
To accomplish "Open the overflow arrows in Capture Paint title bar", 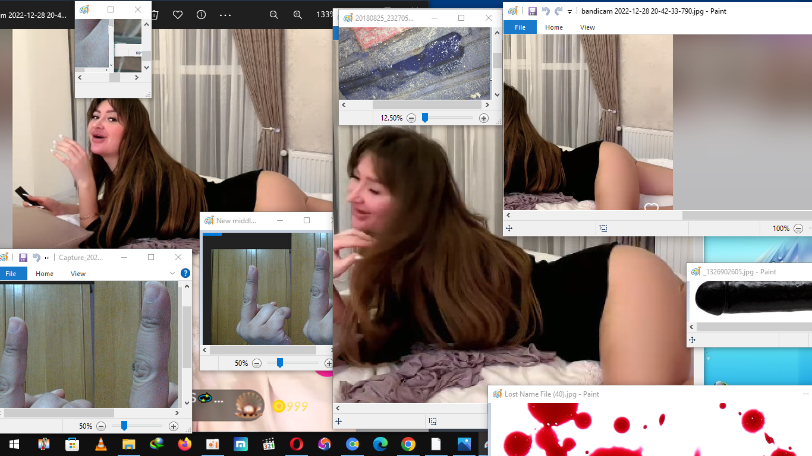I will click(47, 258).
